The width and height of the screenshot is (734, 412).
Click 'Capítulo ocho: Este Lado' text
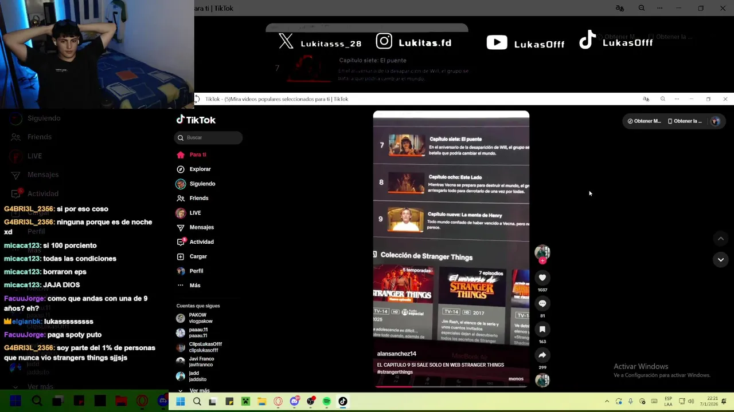[x=455, y=177]
